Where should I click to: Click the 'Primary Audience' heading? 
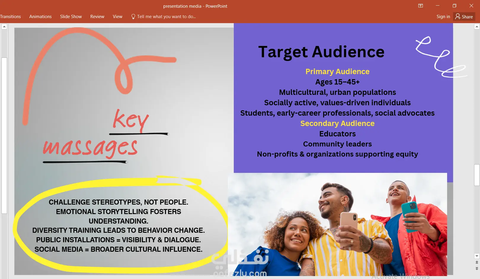[x=337, y=71]
